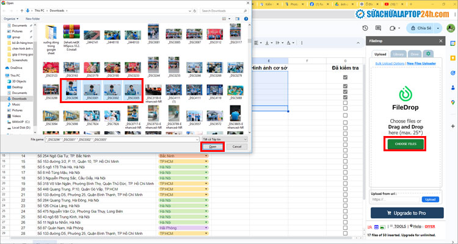Toggle Đã kiểm tra checkbox for Số 8 Hồ Tùng Mậu
This screenshot has width=458, height=244.
click(345, 173)
